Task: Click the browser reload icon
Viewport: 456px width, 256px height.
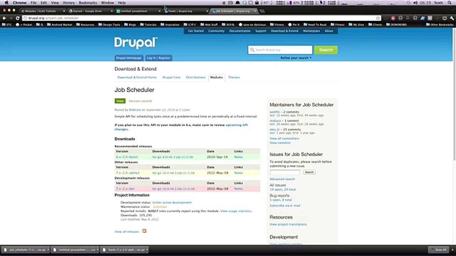Action: coord(17,18)
